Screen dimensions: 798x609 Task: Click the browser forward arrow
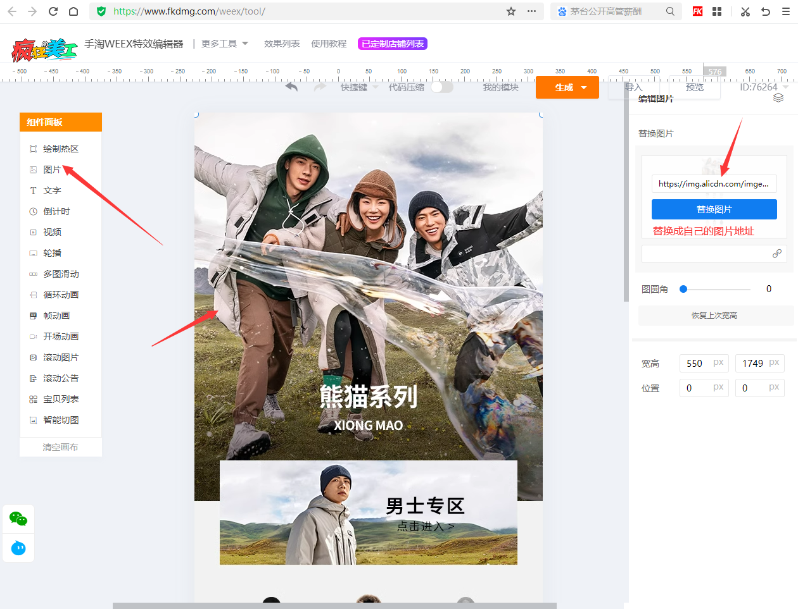click(x=32, y=11)
